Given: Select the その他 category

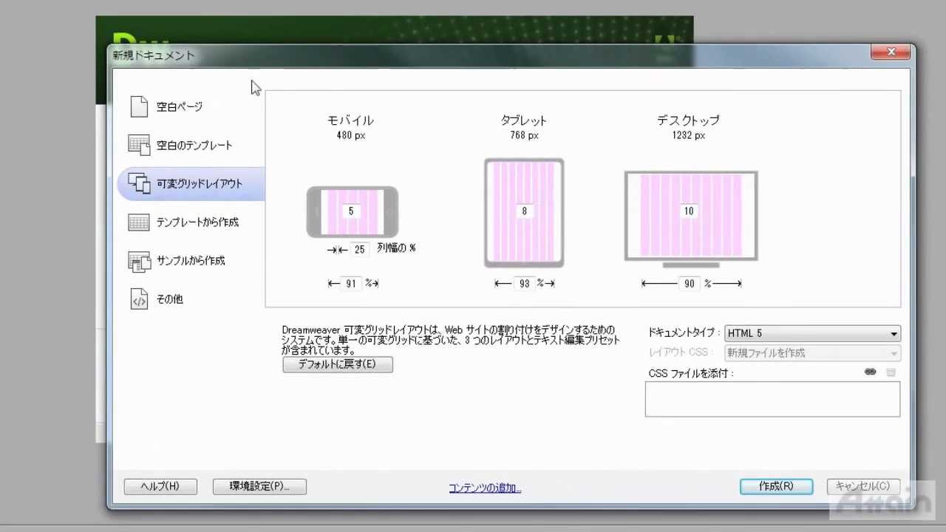Looking at the screenshot, I should [190, 299].
